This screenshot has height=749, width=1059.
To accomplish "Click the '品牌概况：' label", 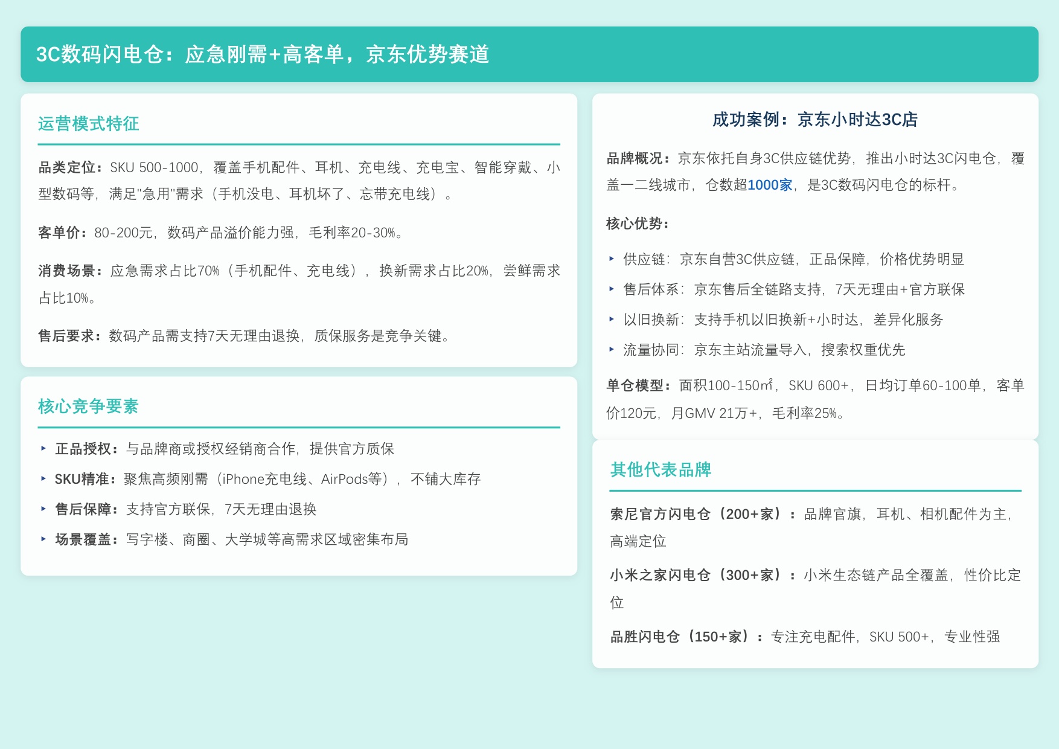I will tap(639, 159).
